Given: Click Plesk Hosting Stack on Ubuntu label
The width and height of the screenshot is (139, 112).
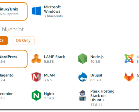Looking at the screenshot, I should pyautogui.click(x=102, y=96).
